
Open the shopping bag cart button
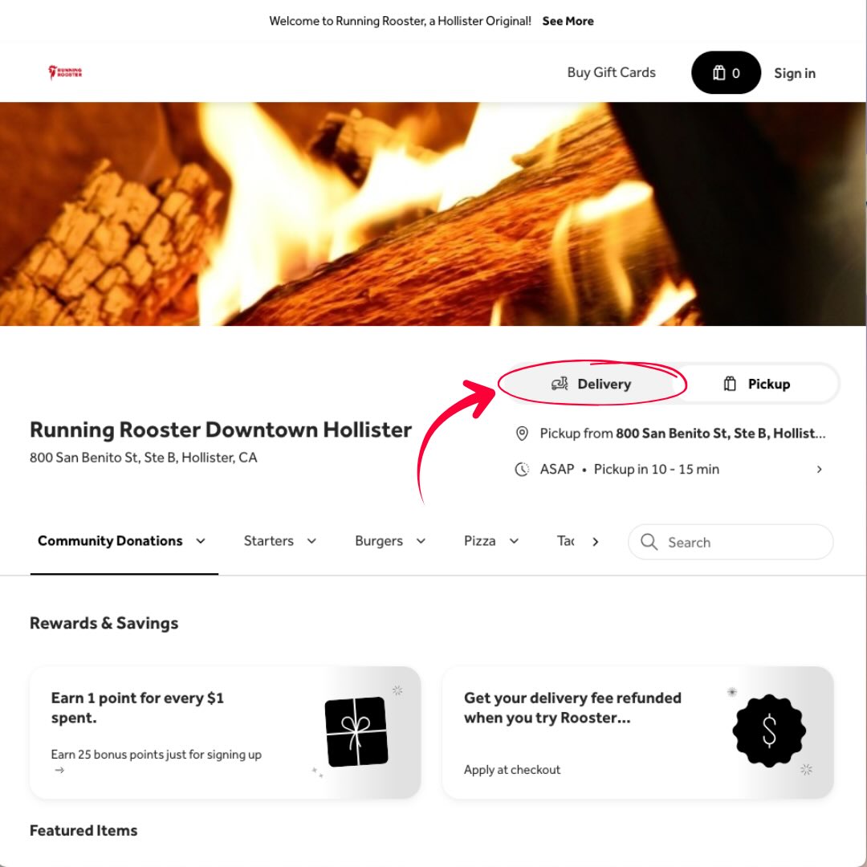[726, 72]
